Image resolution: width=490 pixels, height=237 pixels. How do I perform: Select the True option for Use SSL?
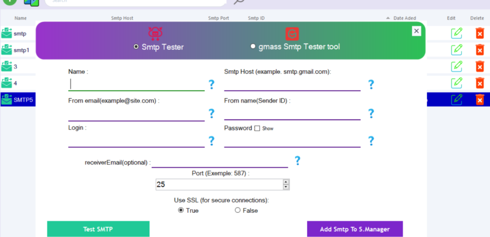[x=181, y=210]
